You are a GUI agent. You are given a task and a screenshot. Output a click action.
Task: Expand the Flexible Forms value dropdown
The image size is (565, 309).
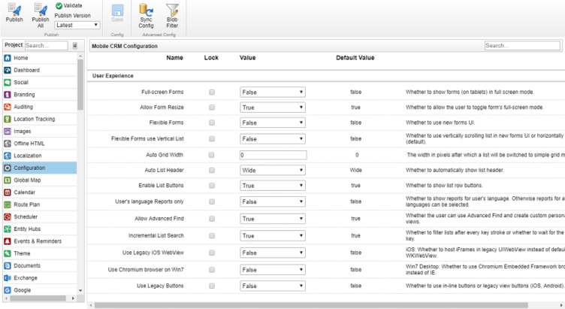273,123
